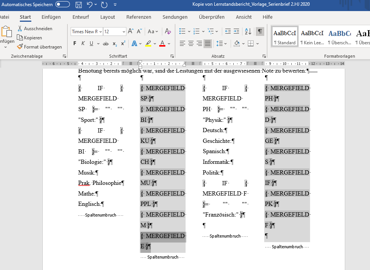The image size is (370, 270).
Task: Clear all formatting eraser icon
Action: click(168, 31)
